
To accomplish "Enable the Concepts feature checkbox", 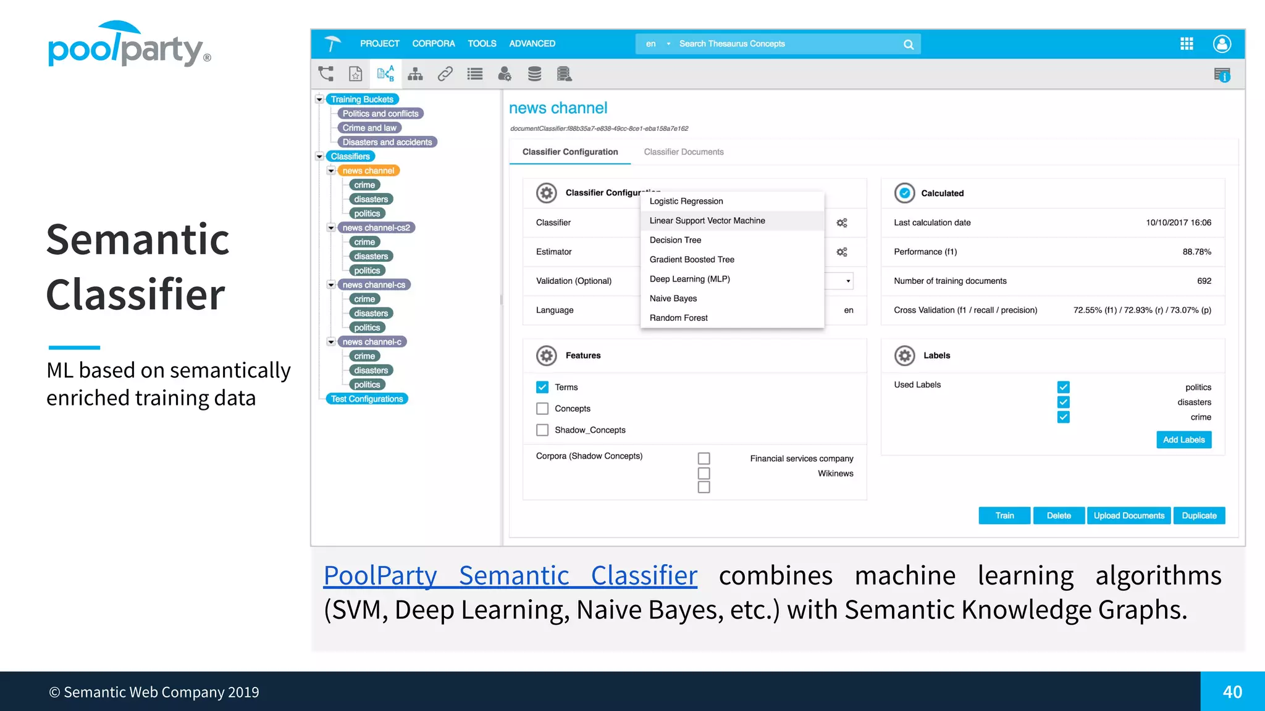I will [x=542, y=409].
